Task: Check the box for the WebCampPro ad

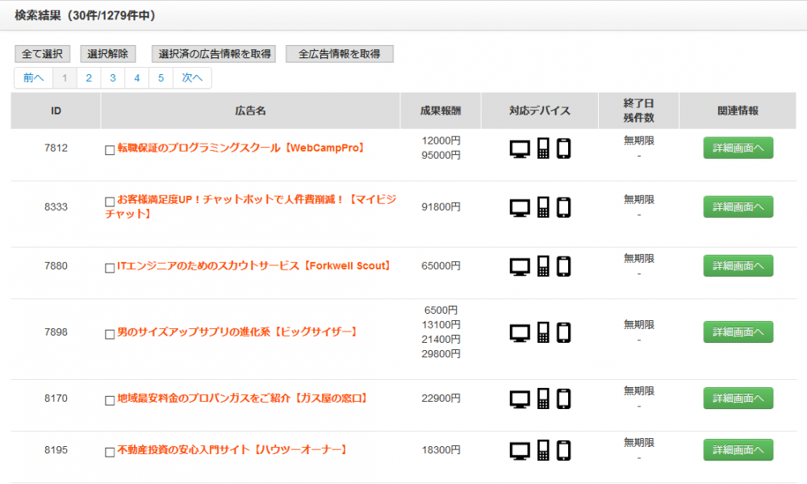Action: (x=110, y=150)
